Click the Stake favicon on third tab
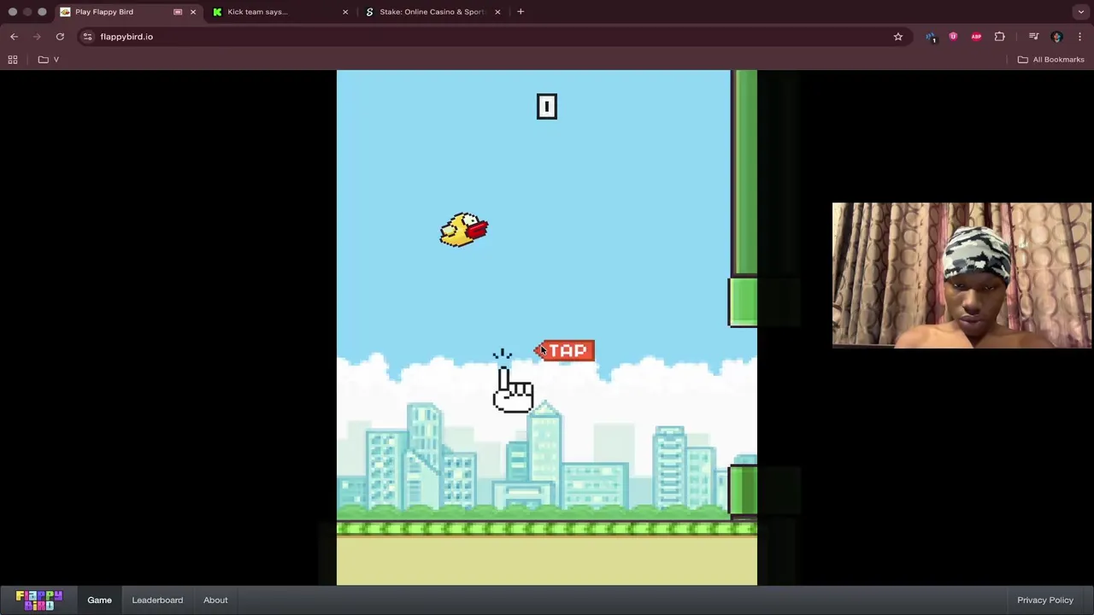 [369, 12]
